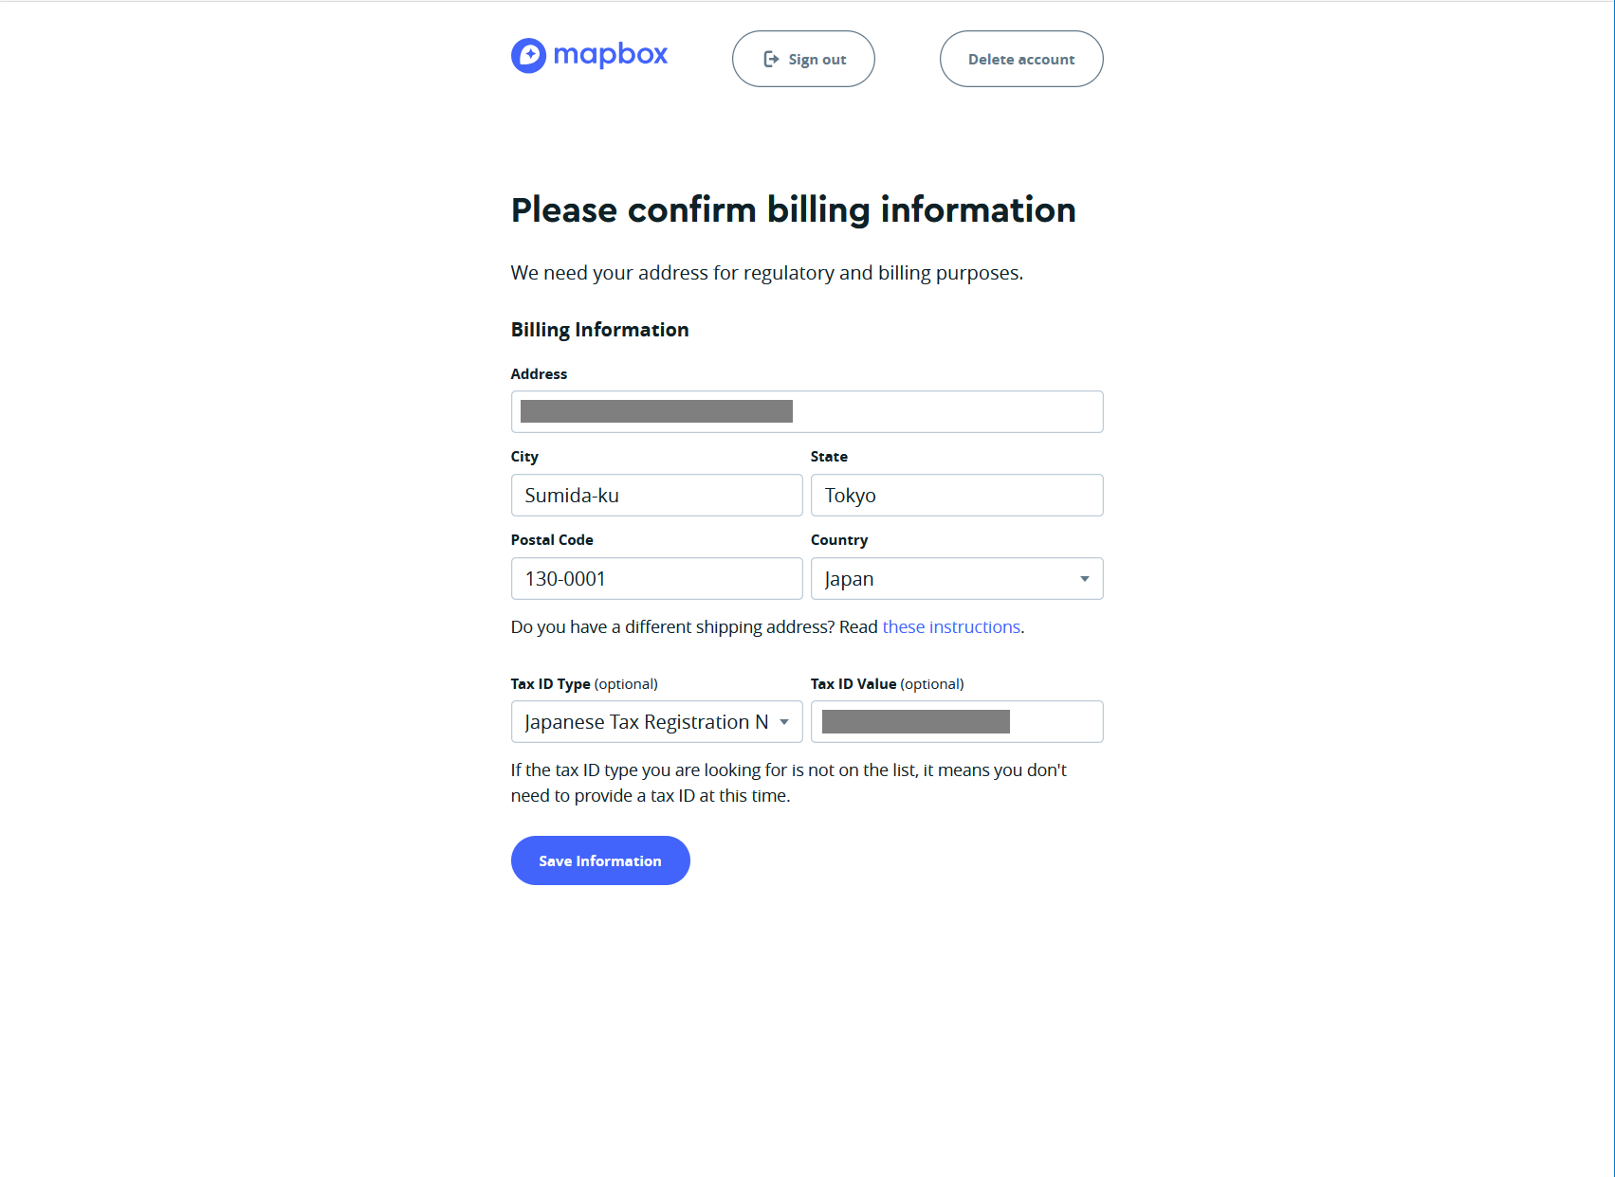
Task: Click the State field containing Tokyo
Action: click(956, 496)
